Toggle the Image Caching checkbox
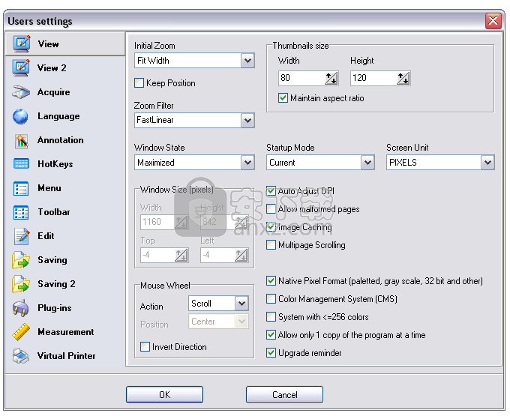The height and width of the screenshot is (416, 510). pos(271,227)
